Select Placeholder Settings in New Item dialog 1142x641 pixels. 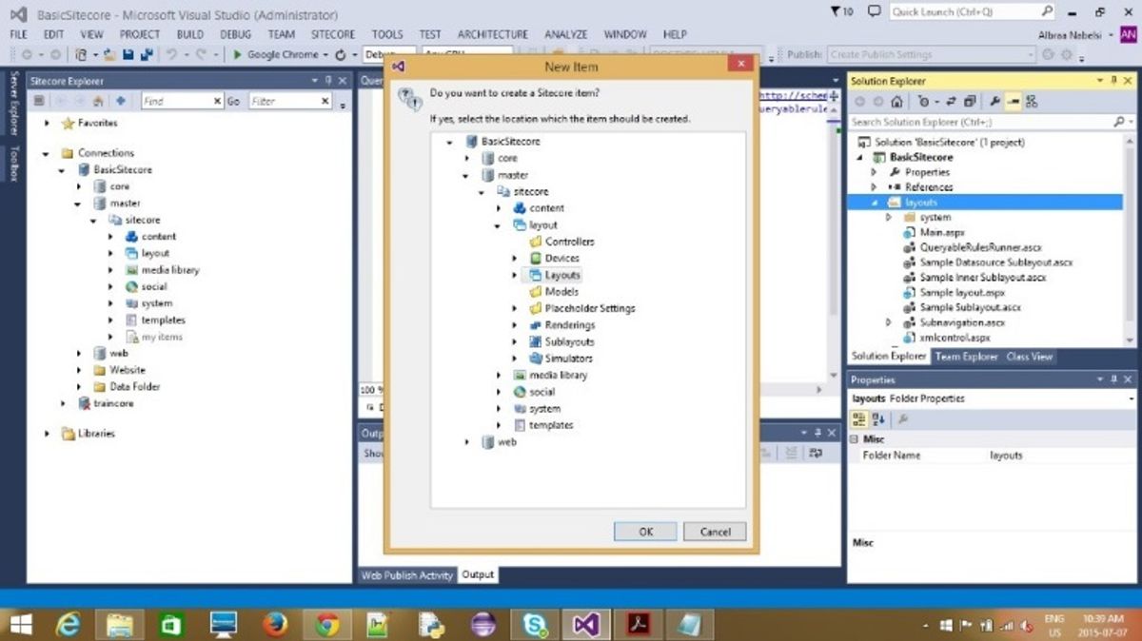pos(590,308)
